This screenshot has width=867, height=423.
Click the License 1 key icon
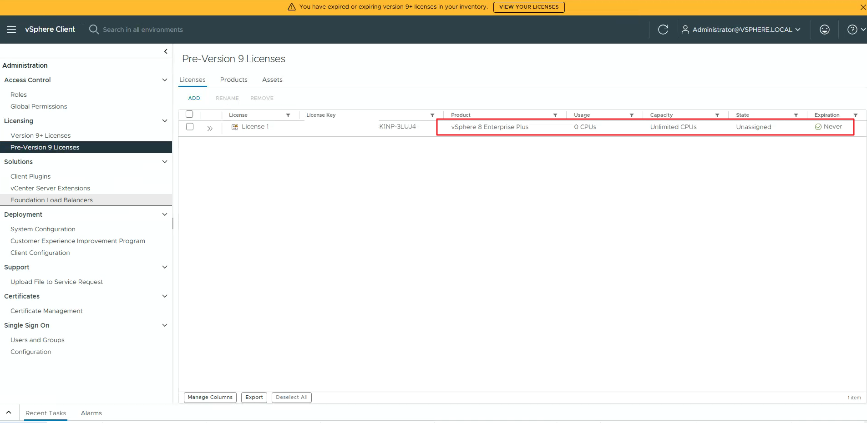coord(235,127)
